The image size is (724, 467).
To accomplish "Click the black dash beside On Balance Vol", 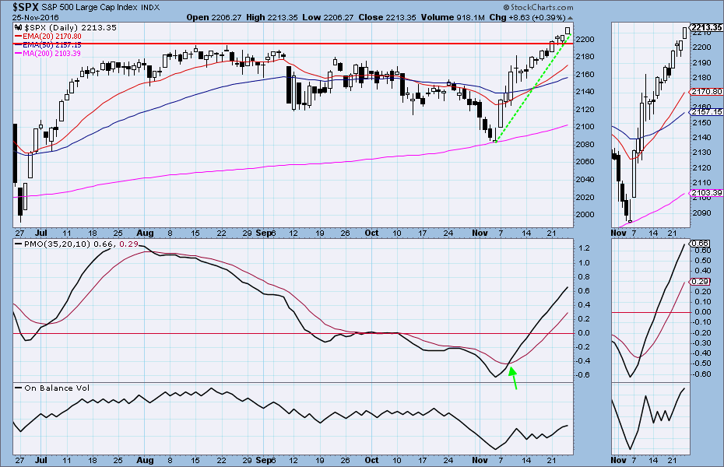I will [19, 388].
